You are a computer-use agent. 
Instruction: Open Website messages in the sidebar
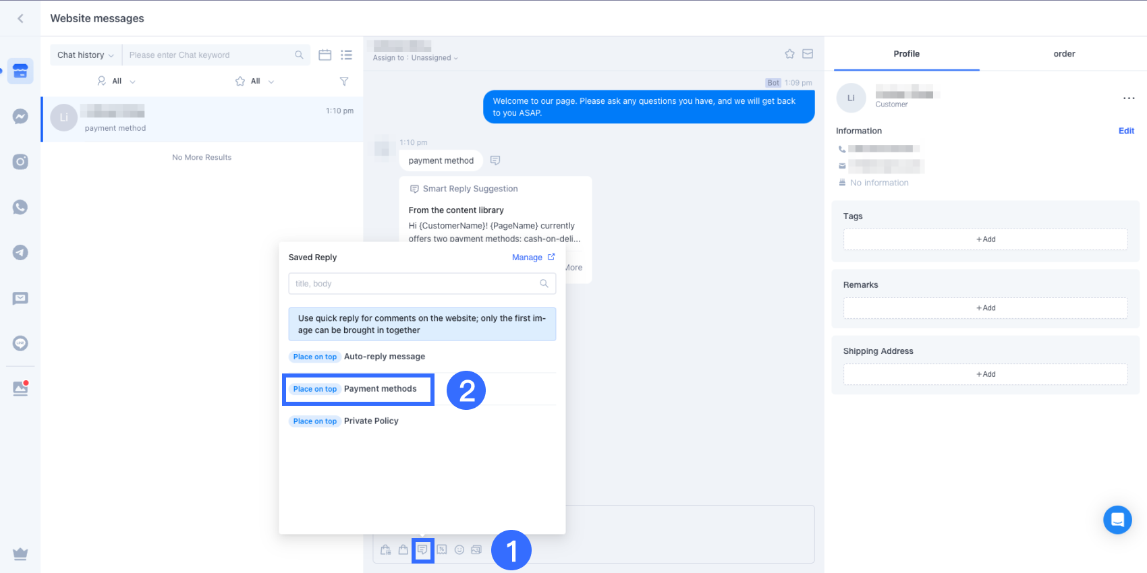pyautogui.click(x=20, y=71)
